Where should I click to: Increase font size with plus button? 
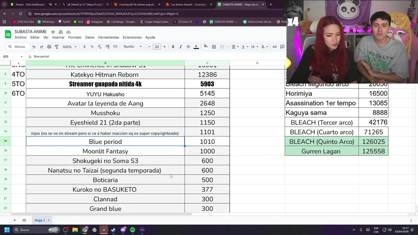[164, 47]
